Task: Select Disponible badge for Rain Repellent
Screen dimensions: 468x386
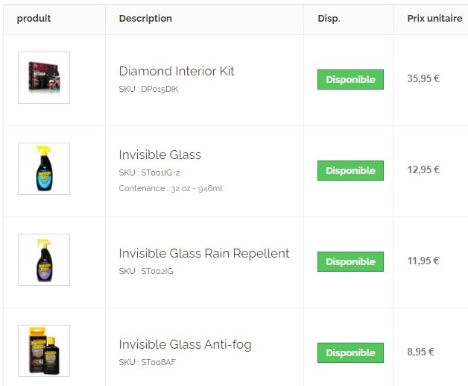Action: coord(350,262)
